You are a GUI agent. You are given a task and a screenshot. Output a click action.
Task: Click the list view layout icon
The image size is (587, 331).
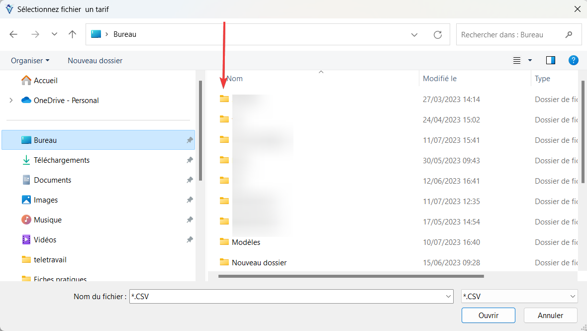[x=517, y=60]
